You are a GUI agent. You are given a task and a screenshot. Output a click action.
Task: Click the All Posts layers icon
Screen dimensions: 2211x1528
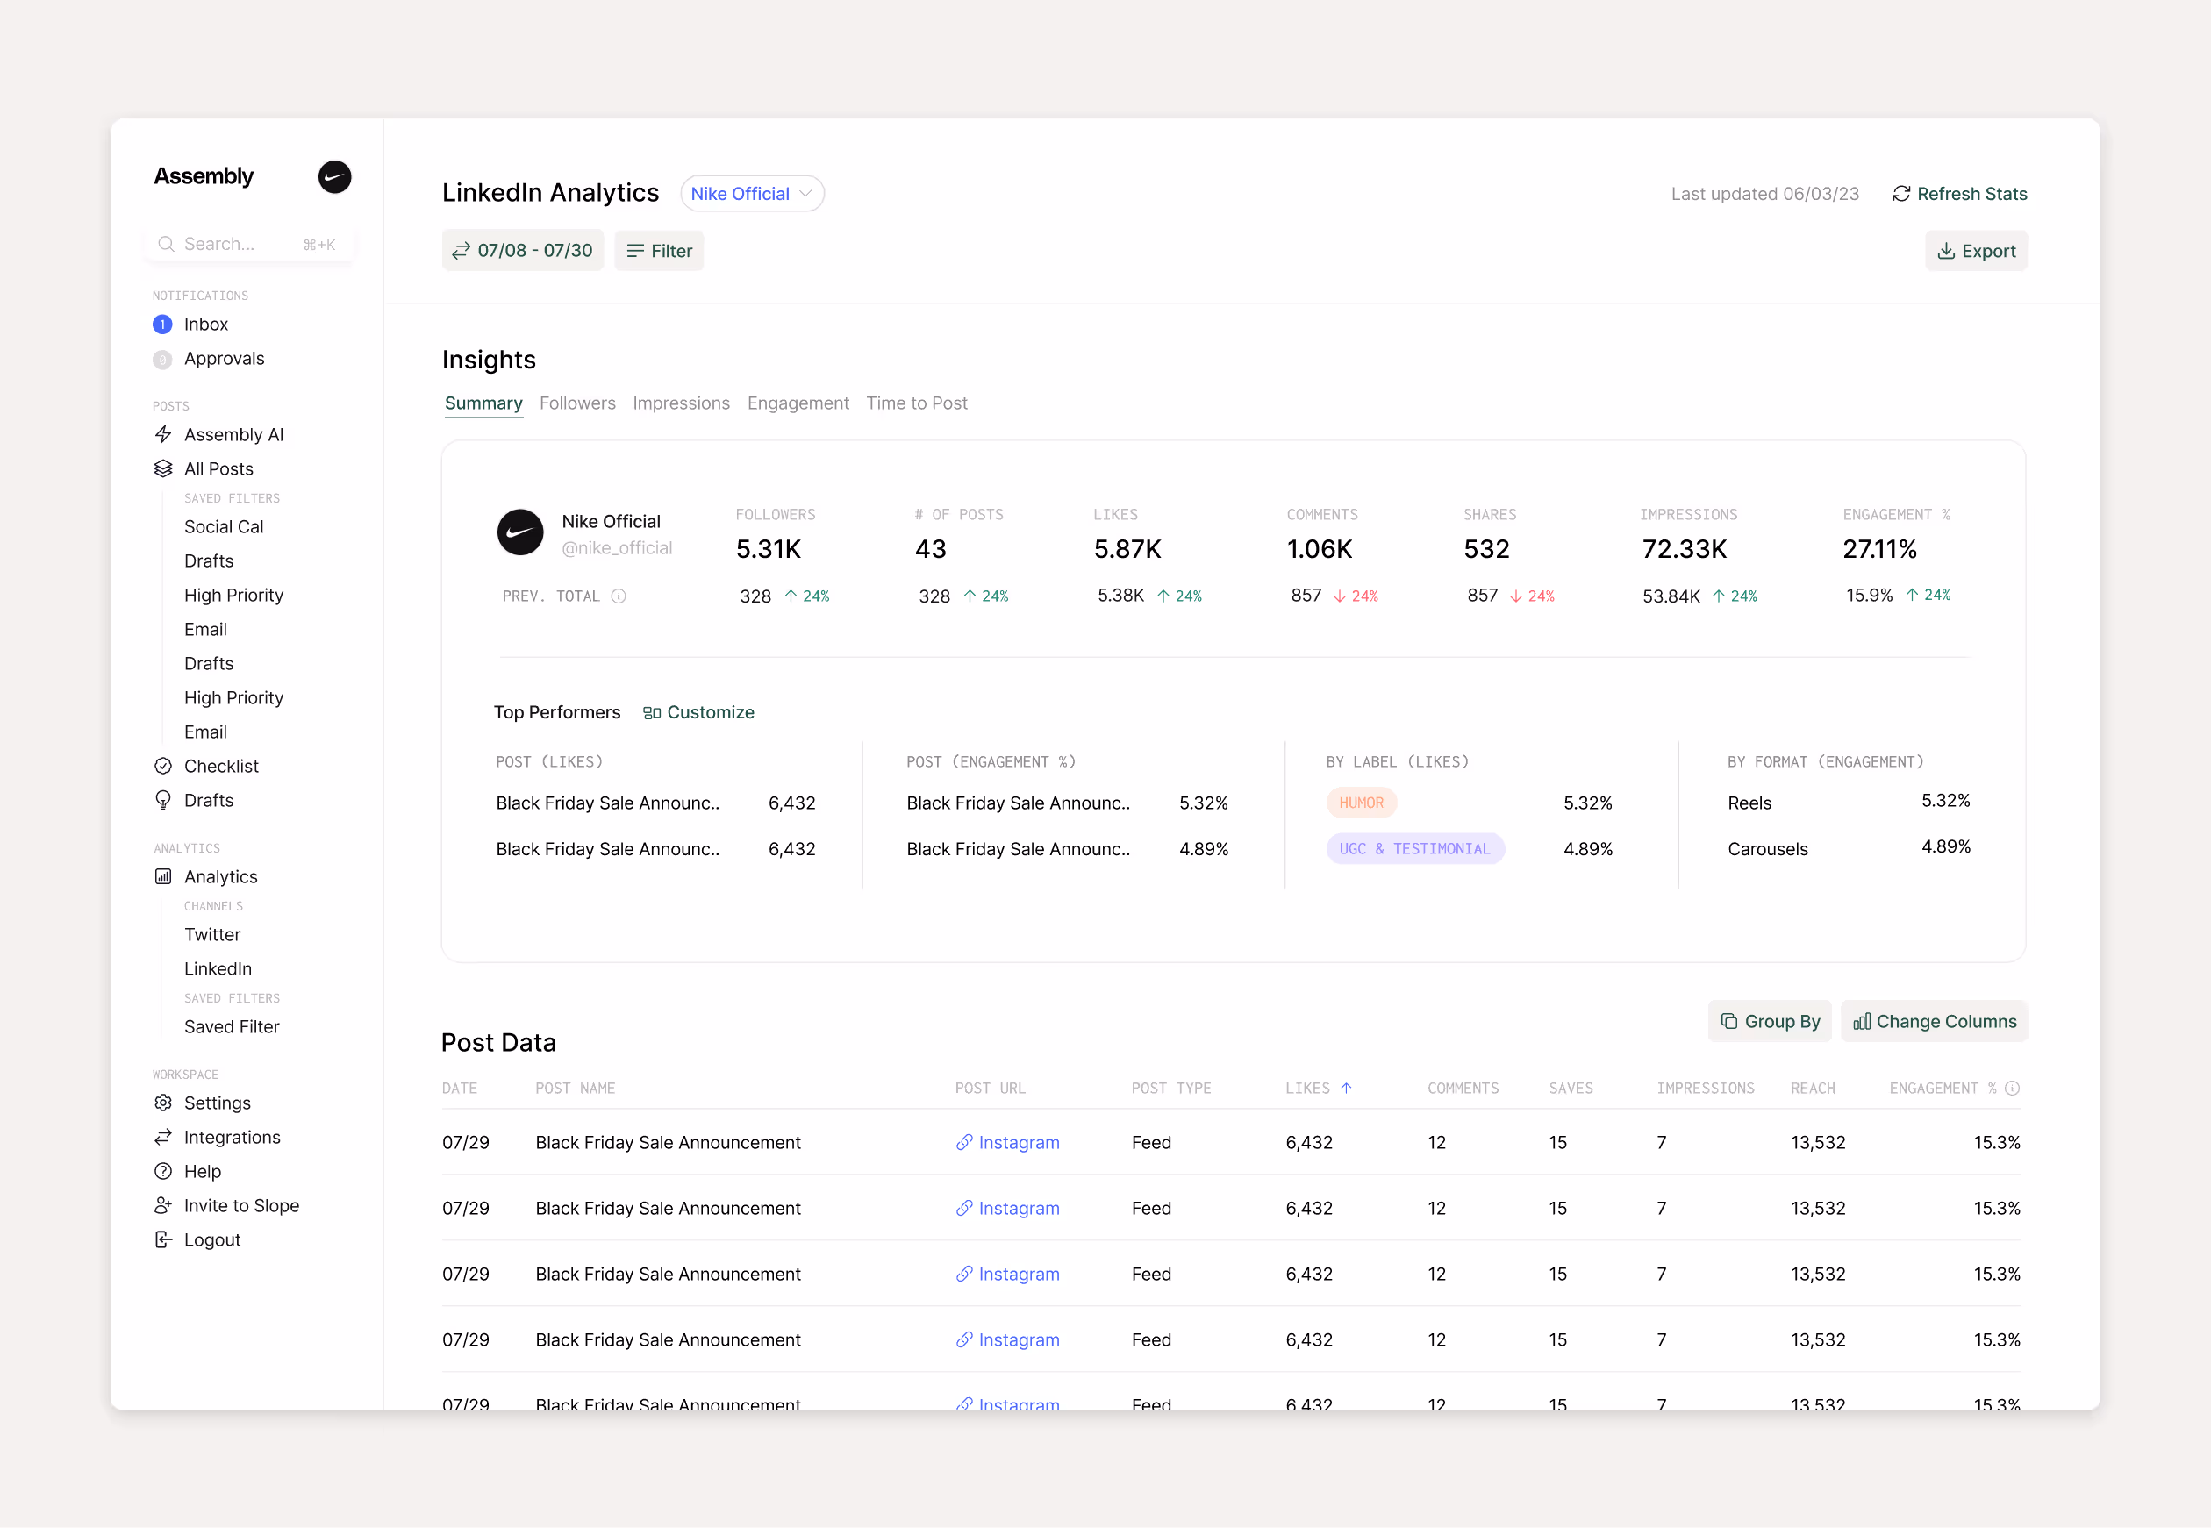(x=164, y=469)
